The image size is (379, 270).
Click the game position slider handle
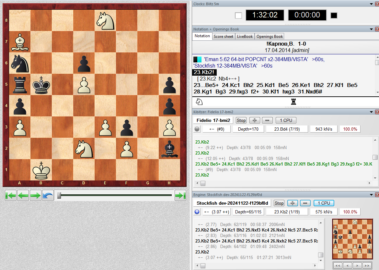(59, 195)
